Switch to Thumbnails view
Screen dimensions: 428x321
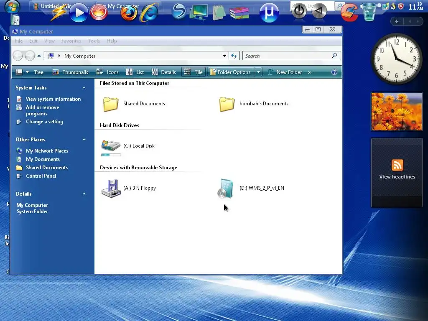(70, 72)
